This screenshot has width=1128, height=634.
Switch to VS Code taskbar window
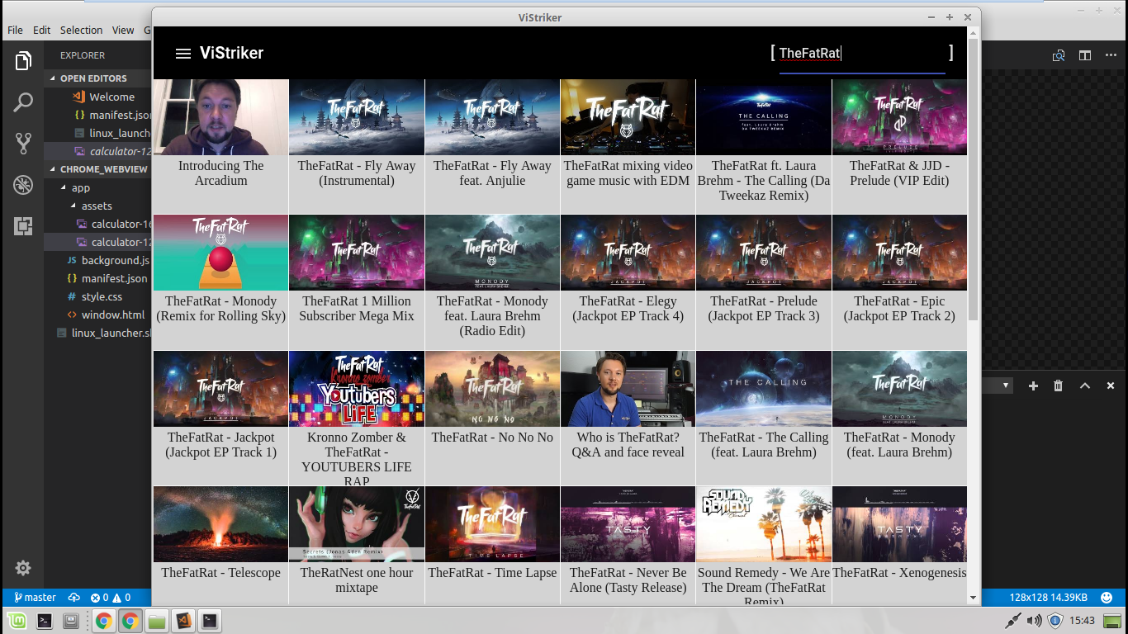tap(184, 621)
